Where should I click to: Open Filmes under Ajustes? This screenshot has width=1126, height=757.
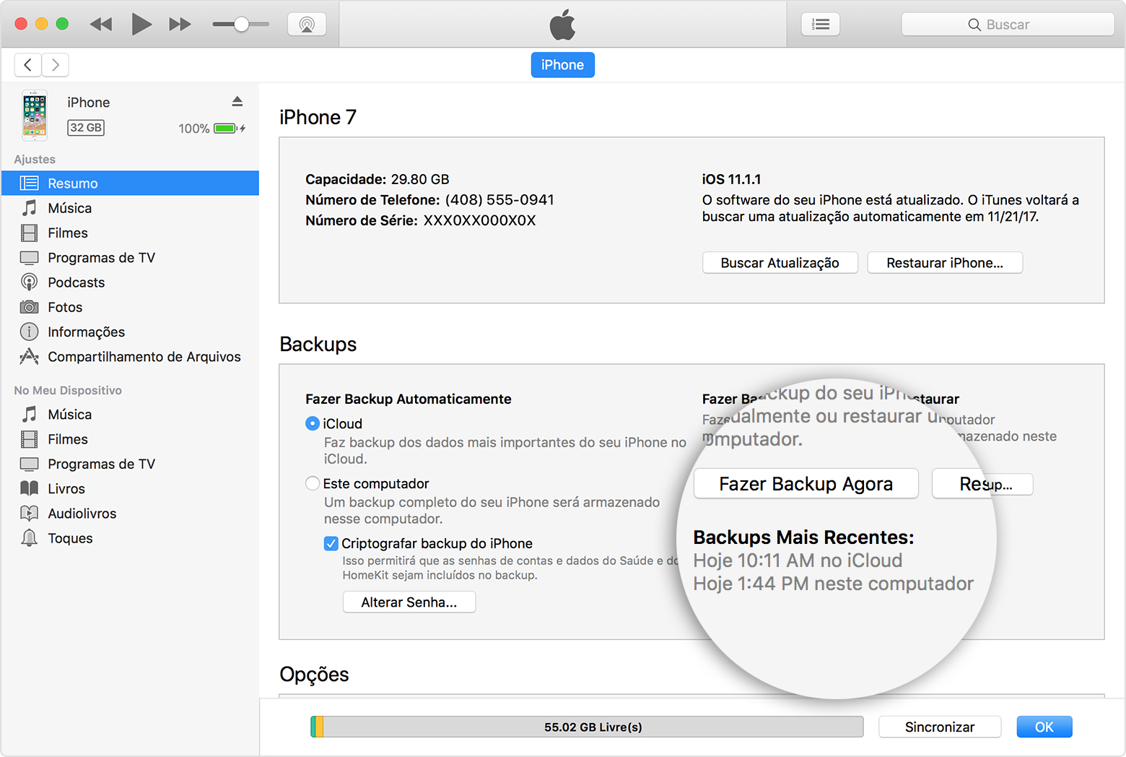[130, 233]
